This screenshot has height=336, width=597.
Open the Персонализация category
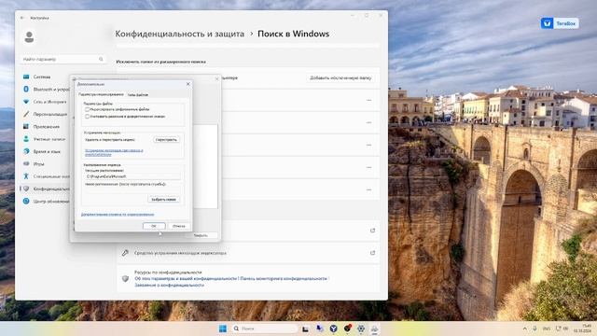(45, 114)
